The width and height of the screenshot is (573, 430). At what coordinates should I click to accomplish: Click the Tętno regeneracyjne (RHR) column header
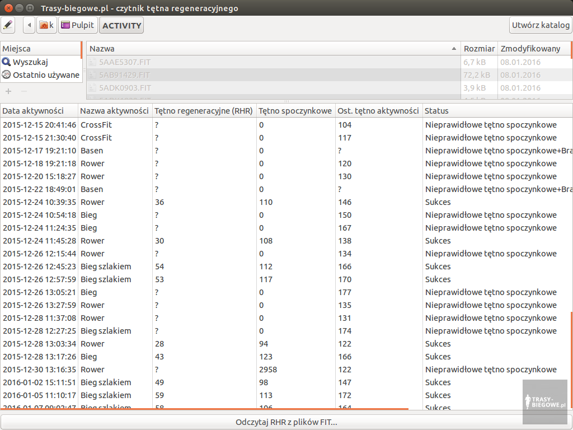[203, 111]
